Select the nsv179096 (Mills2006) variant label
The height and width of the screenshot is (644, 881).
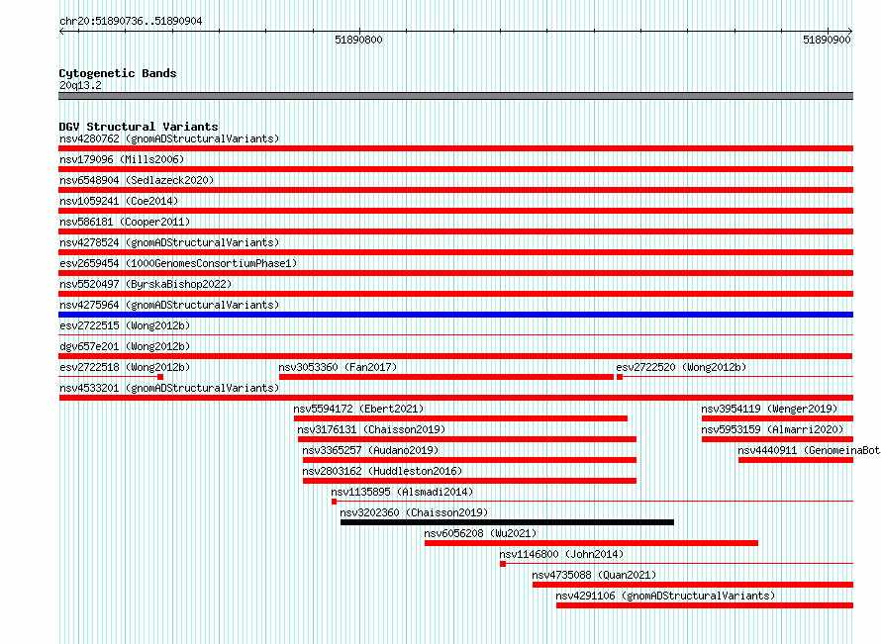click(122, 159)
